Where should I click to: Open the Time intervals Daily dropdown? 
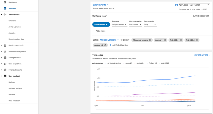pyautogui.click(x=150, y=24)
